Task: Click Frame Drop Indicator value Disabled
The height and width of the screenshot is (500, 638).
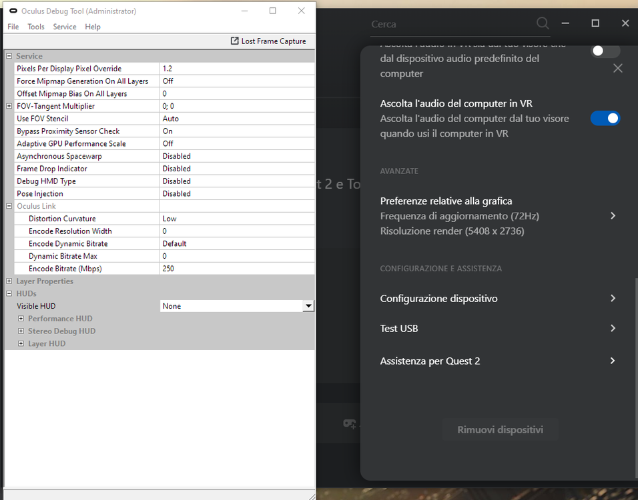Action: pyautogui.click(x=237, y=169)
